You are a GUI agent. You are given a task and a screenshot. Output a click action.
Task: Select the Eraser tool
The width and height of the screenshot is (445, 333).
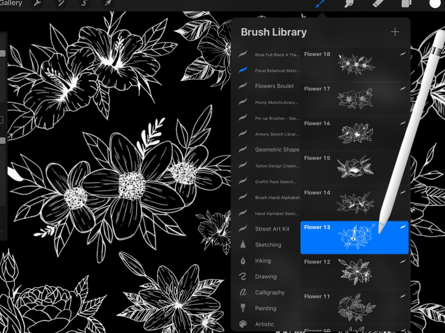click(x=378, y=4)
